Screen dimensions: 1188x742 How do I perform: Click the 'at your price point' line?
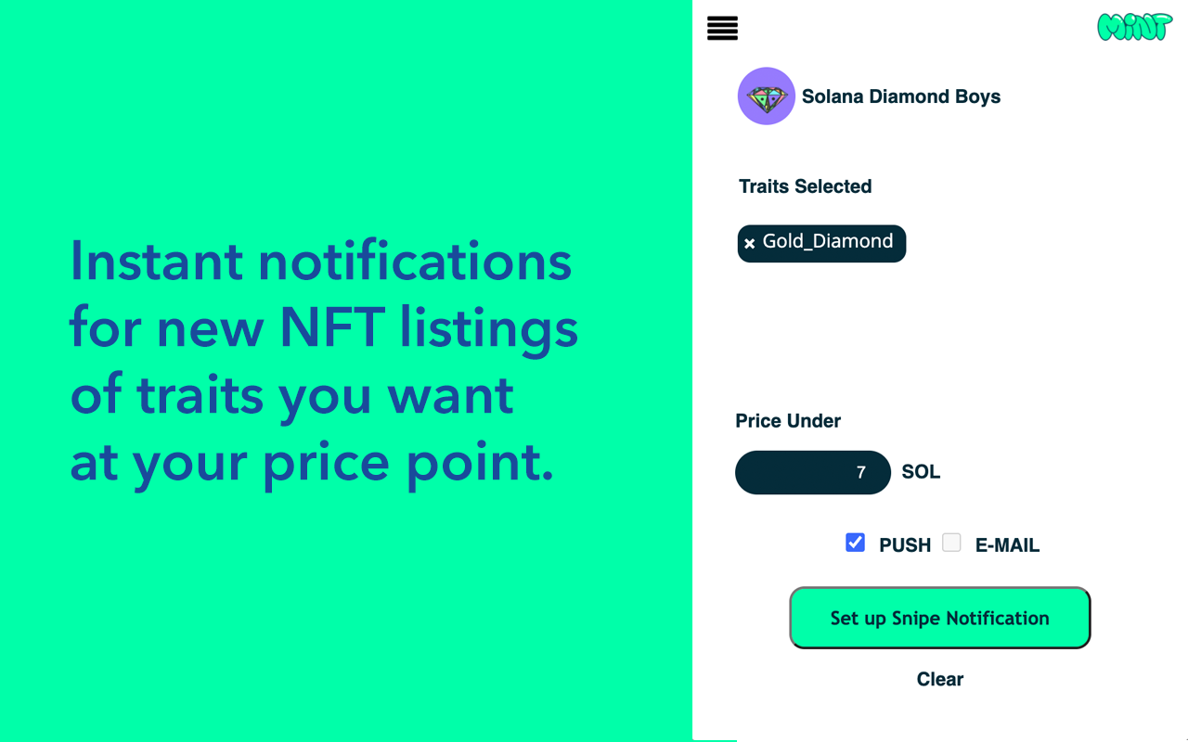coord(312,462)
